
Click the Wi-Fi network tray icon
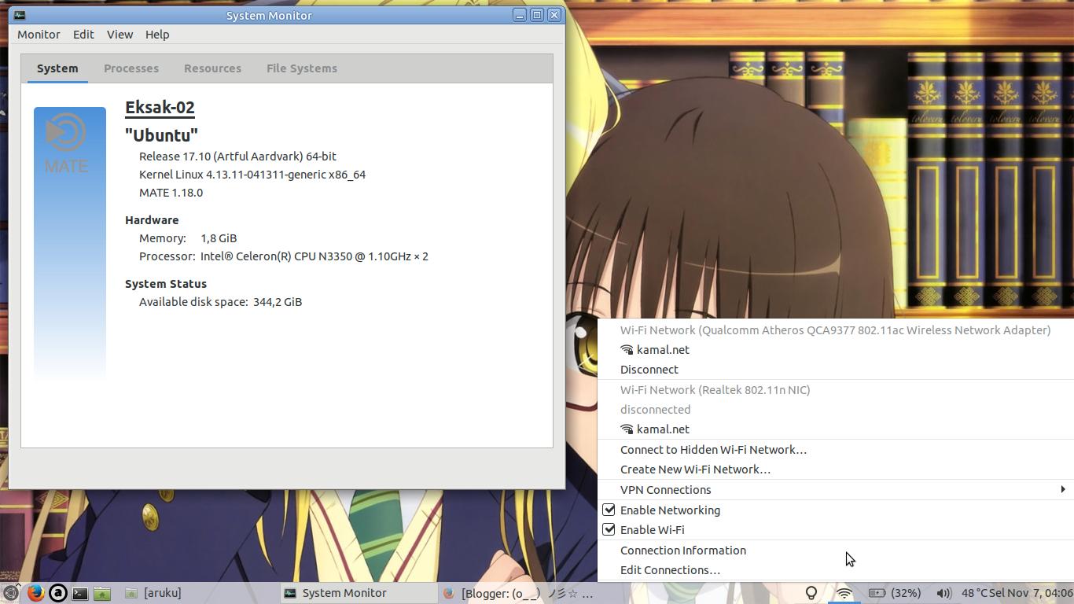(844, 593)
